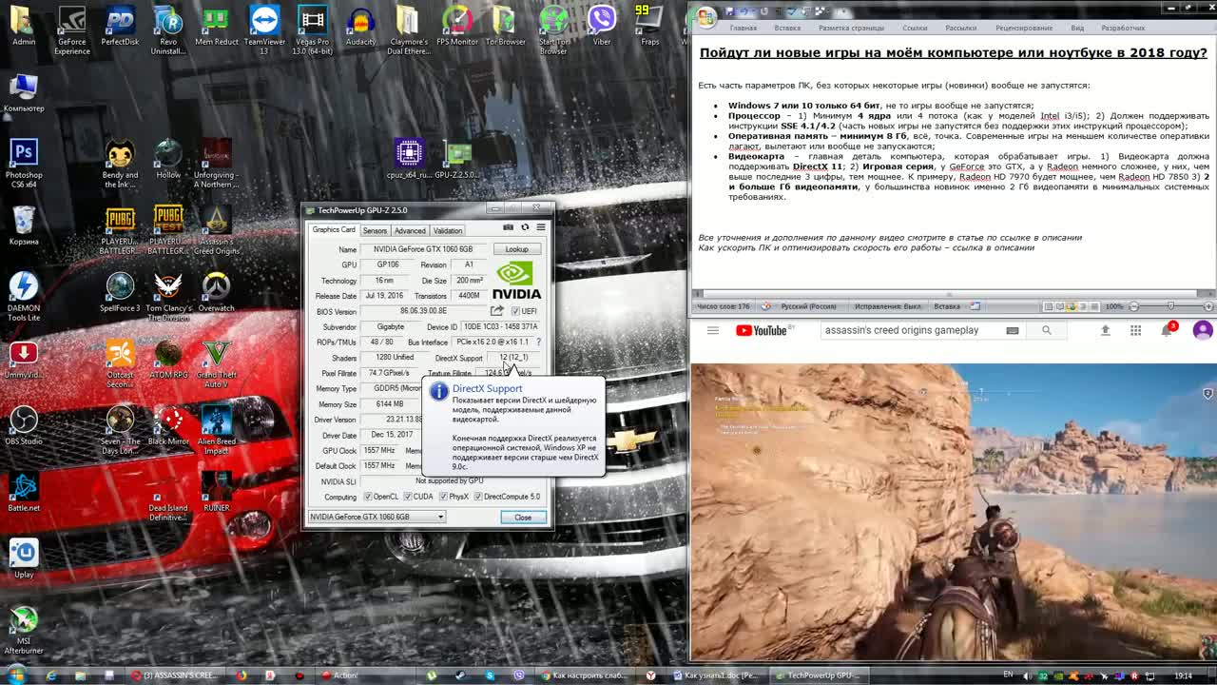
Task: Open the Вставка ribbon tab in Word
Action: coord(787,29)
